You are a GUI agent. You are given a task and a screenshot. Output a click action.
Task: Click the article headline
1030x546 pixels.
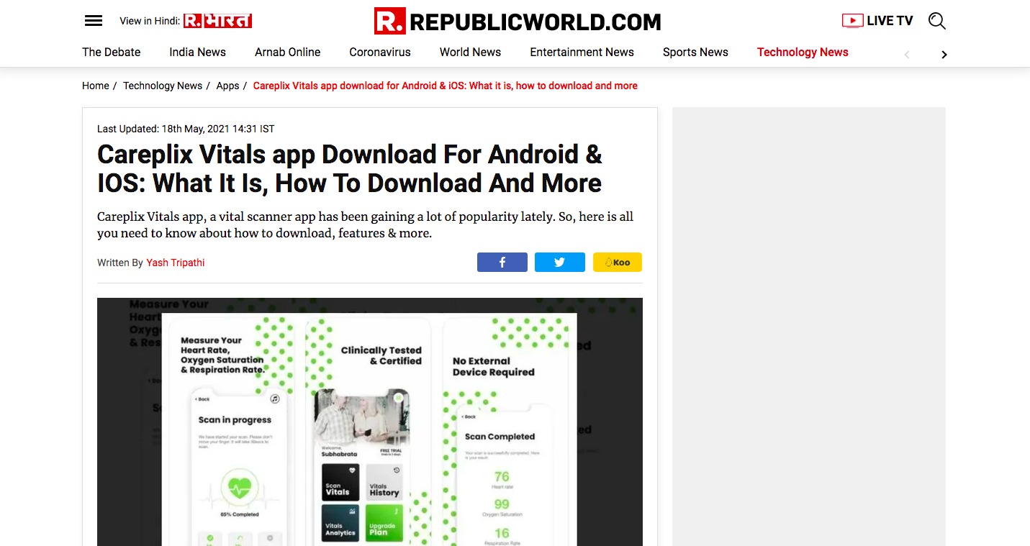pos(350,169)
